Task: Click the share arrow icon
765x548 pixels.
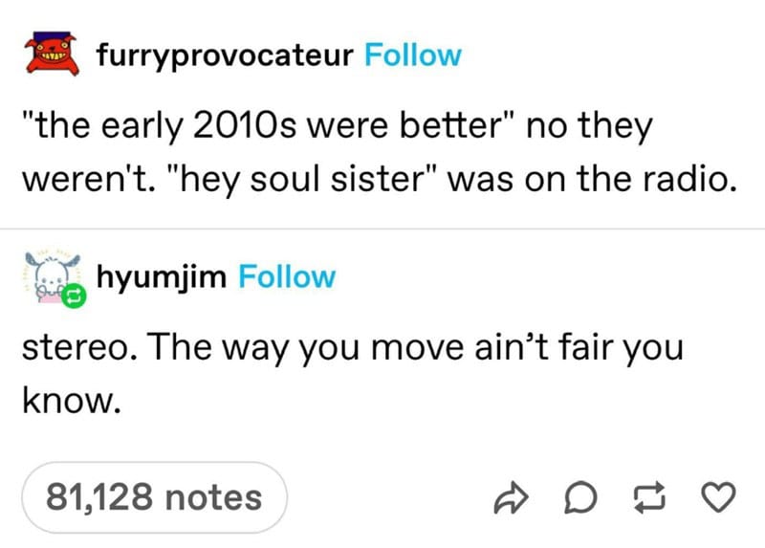Action: 511,497
